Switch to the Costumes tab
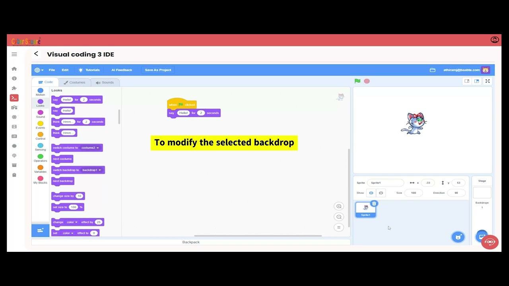509x286 pixels. [x=74, y=82]
